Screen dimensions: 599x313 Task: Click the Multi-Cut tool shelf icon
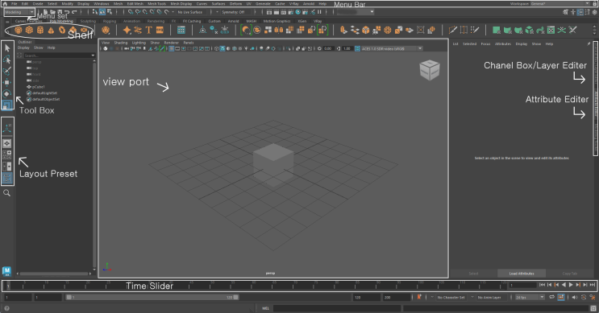pyautogui.click(x=453, y=30)
